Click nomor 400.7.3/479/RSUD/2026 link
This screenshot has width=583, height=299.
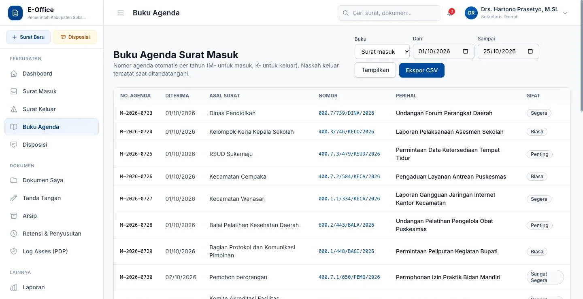(x=349, y=154)
